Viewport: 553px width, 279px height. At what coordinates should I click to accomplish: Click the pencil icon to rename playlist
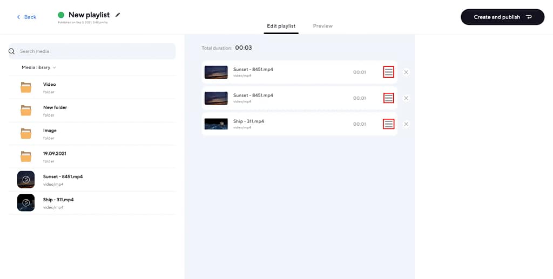tap(118, 15)
